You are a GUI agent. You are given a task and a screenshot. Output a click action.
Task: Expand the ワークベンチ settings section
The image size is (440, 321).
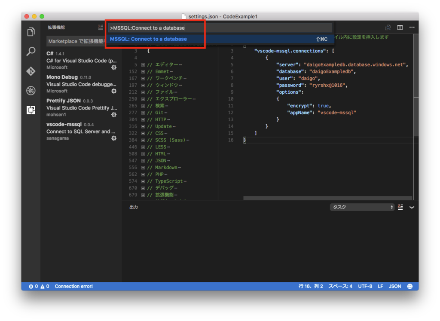(143, 78)
